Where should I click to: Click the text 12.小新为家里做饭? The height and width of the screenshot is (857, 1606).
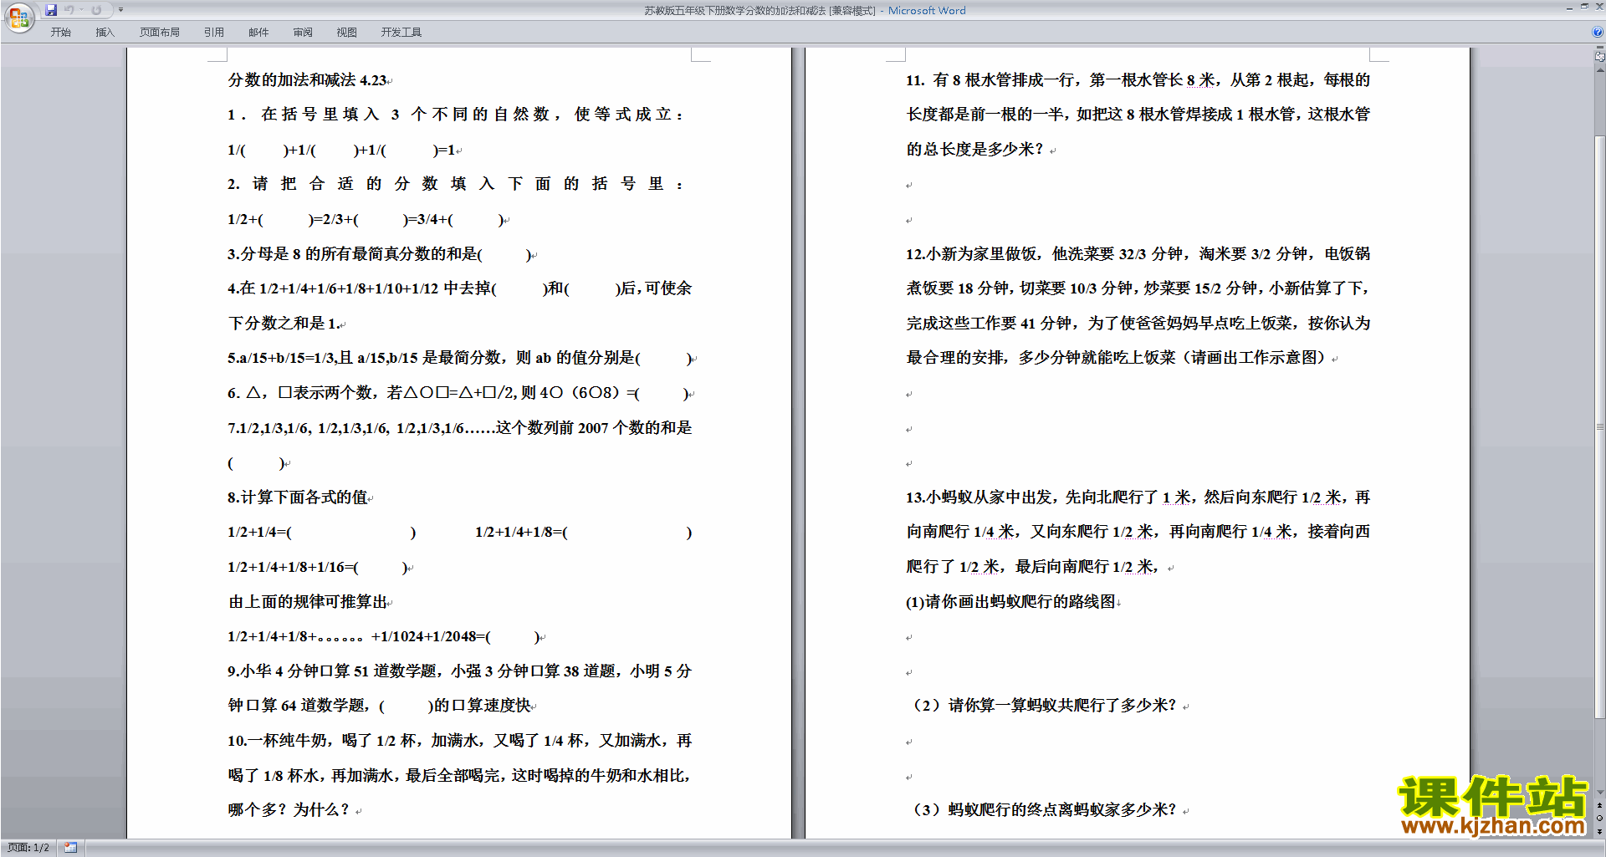(972, 254)
